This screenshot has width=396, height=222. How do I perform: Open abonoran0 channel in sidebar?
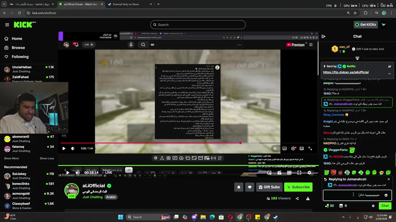[x=30, y=139]
